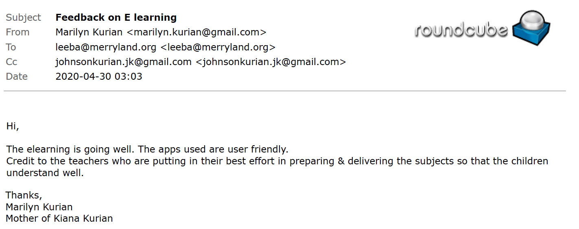Click Cc johnsonkurian.jk@gmail.com address
The image size is (579, 229).
coord(123,62)
